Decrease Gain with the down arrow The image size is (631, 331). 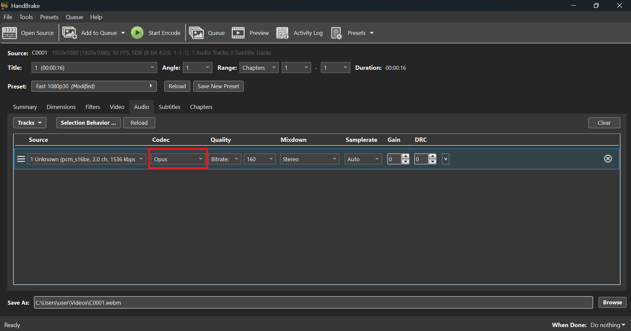[406, 162]
